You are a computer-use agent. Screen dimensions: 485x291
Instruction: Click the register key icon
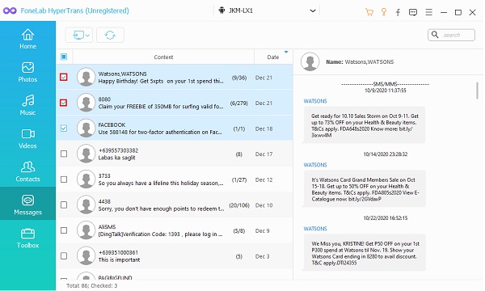coord(384,12)
